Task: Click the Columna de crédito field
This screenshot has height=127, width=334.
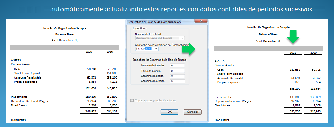Action: tap(177, 81)
